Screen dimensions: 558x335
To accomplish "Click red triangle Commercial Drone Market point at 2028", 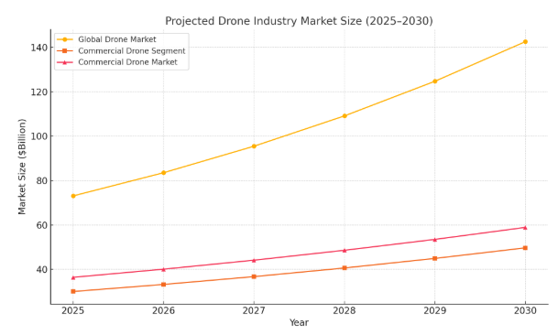I will pos(345,251).
